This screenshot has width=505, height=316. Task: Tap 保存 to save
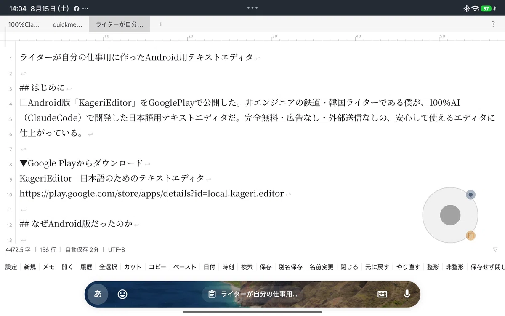point(266,267)
